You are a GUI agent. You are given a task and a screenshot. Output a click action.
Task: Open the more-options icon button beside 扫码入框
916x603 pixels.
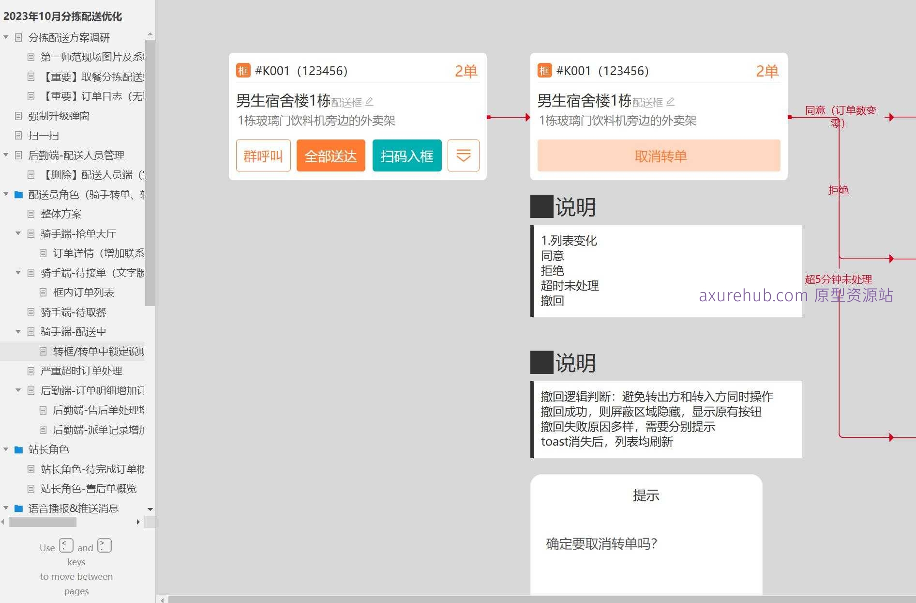[x=463, y=155]
